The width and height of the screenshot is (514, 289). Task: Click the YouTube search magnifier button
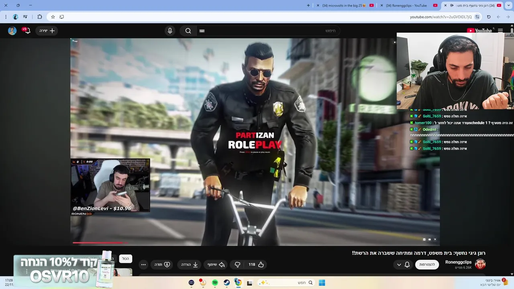tap(188, 31)
